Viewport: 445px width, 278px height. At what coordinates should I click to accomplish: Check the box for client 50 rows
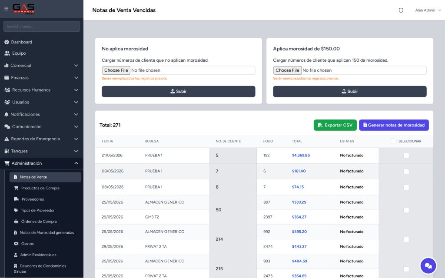click(406, 210)
